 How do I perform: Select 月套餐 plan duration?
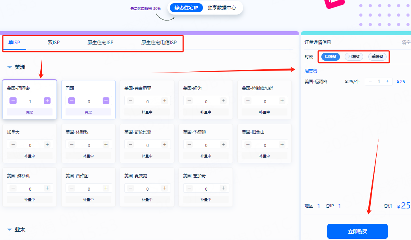tap(353, 56)
